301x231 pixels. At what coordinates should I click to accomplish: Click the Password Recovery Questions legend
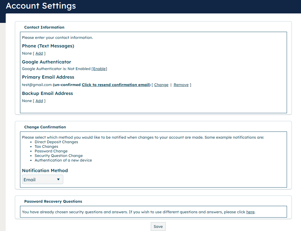[53, 202]
